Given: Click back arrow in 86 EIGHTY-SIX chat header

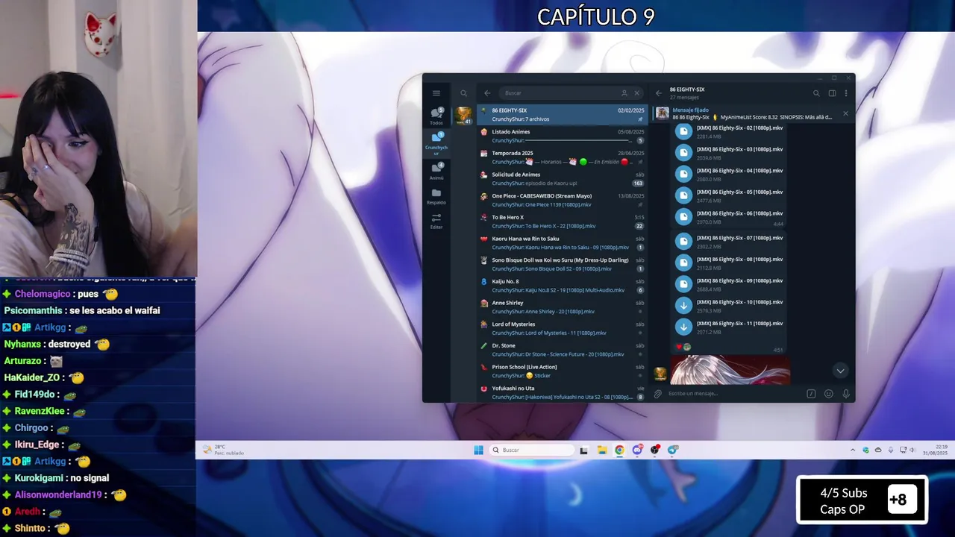Looking at the screenshot, I should [x=658, y=93].
